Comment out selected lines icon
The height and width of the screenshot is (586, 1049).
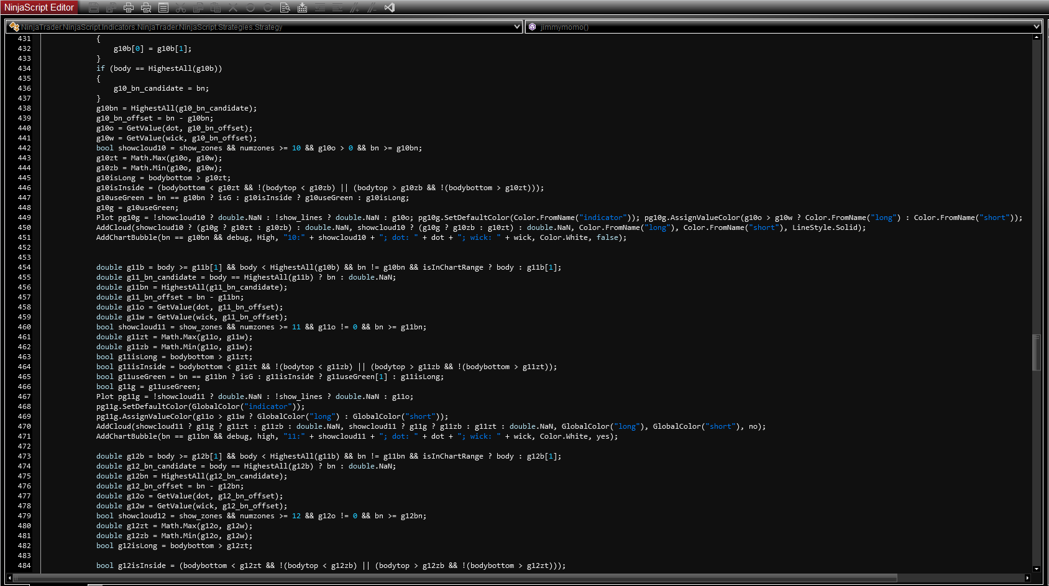coord(355,7)
